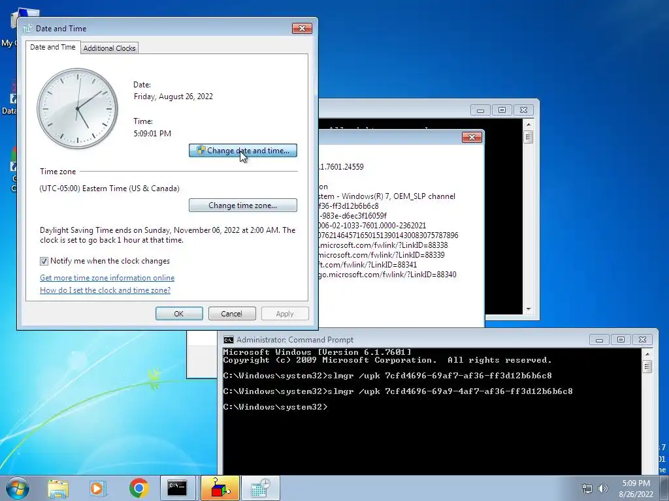
Task: Open the Change time zone dialog
Action: click(243, 205)
